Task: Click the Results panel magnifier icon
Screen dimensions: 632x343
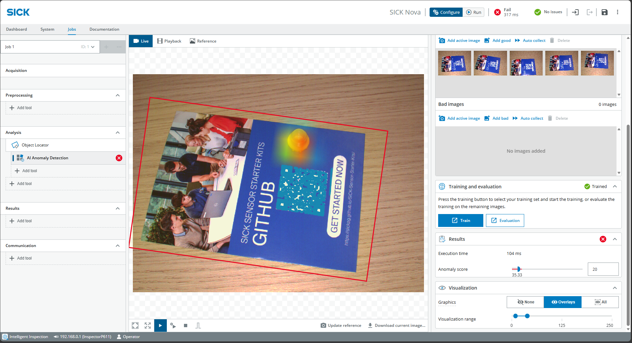Action: pyautogui.click(x=442, y=239)
